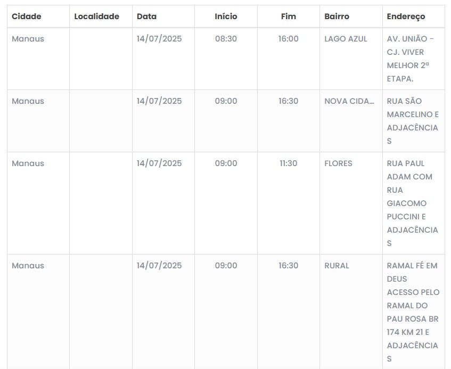
Task: Click the RUA PAUL ADAM address cell
Action: [413, 203]
